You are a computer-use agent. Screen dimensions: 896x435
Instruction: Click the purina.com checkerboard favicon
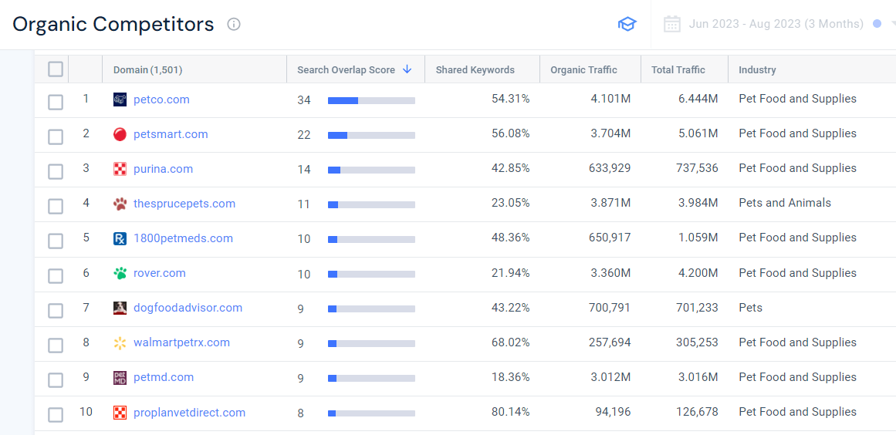[120, 170]
